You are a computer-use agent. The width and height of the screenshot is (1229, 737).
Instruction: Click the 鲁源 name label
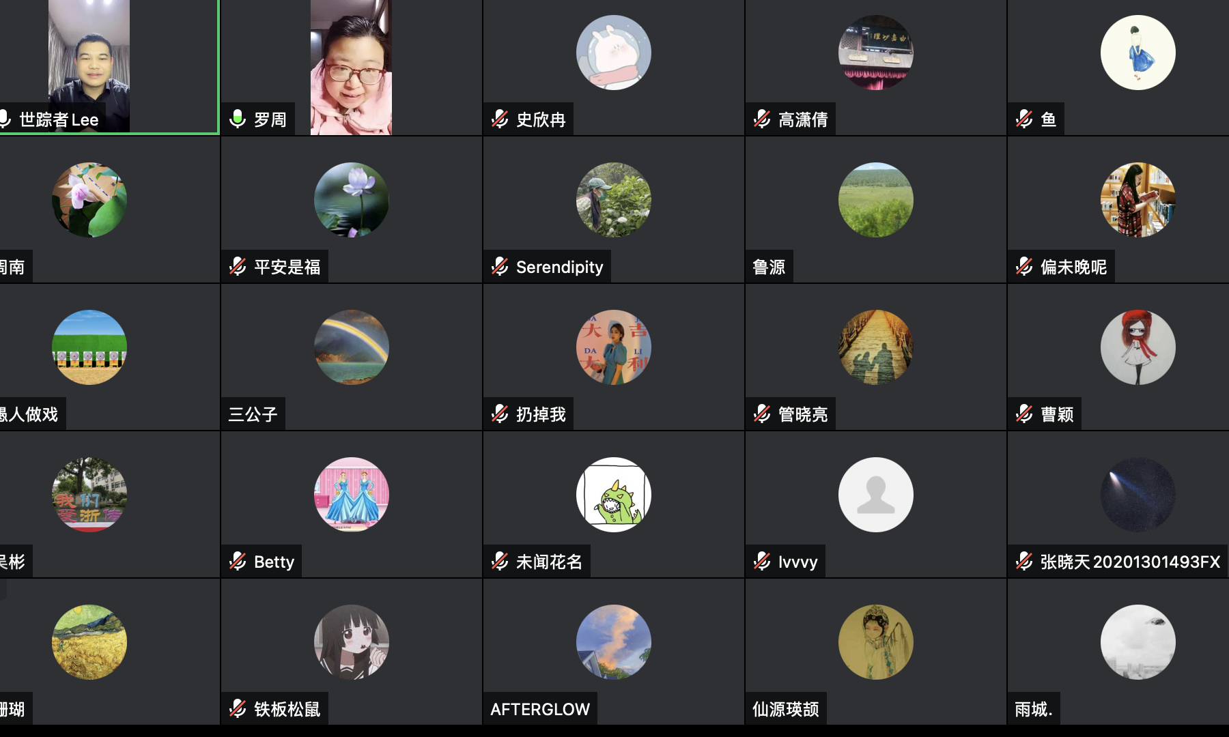pyautogui.click(x=769, y=267)
